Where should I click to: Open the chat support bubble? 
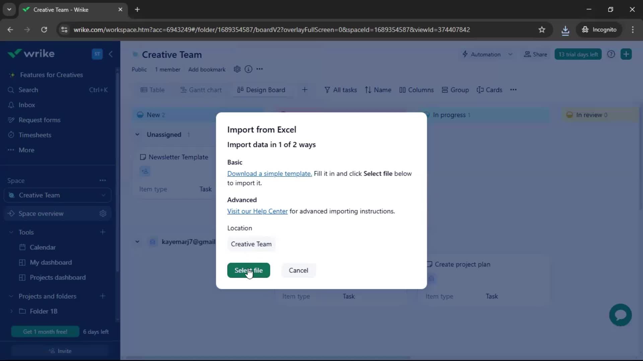point(621,315)
